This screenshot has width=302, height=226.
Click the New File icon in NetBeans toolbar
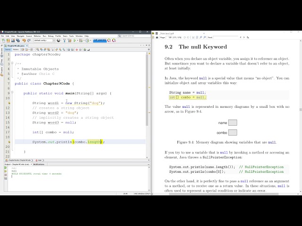(3, 40)
